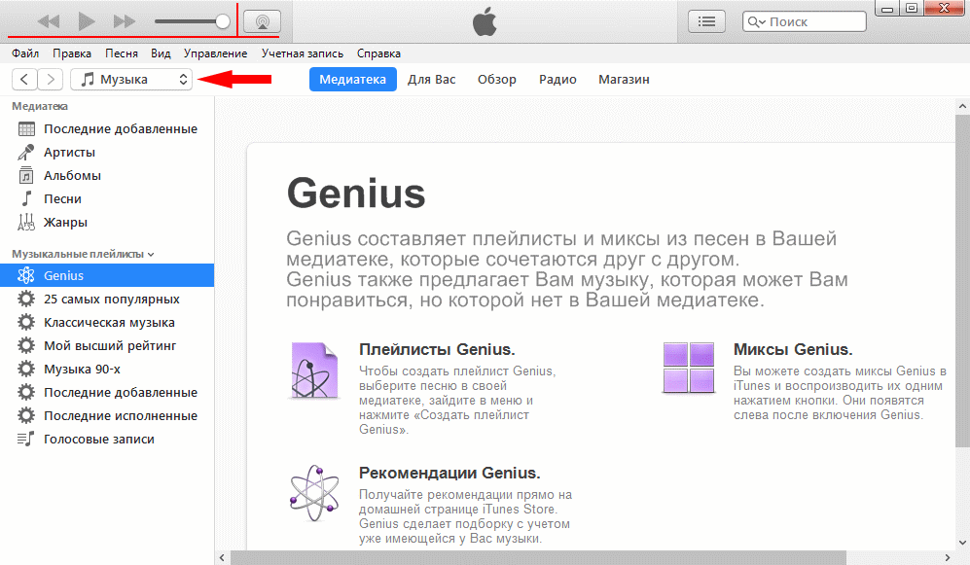
Task: Open the miniplayer list view icon
Action: (707, 20)
